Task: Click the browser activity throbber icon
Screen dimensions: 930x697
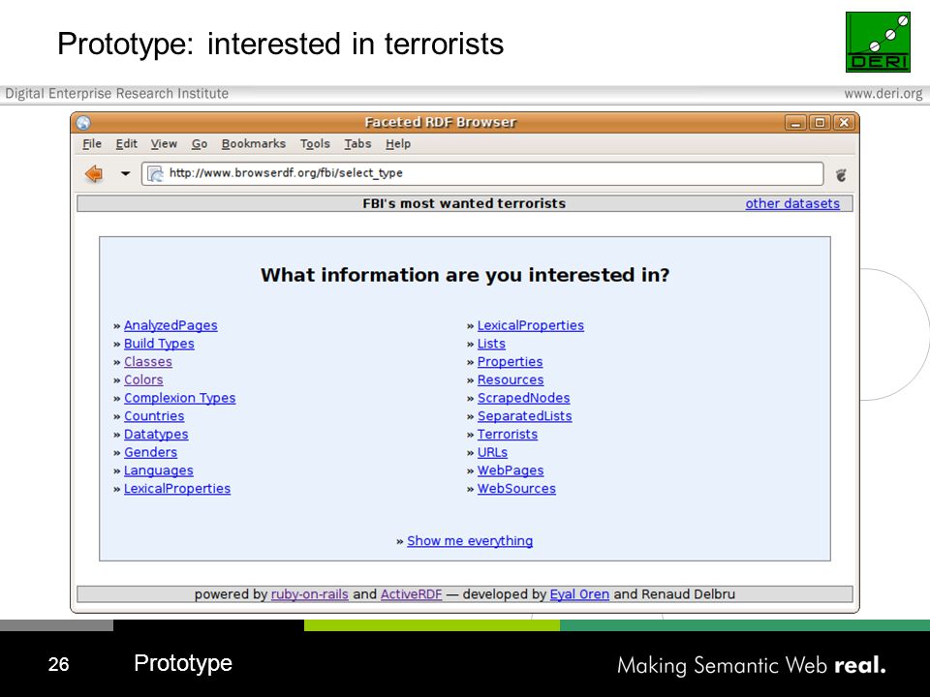Action: pos(841,175)
